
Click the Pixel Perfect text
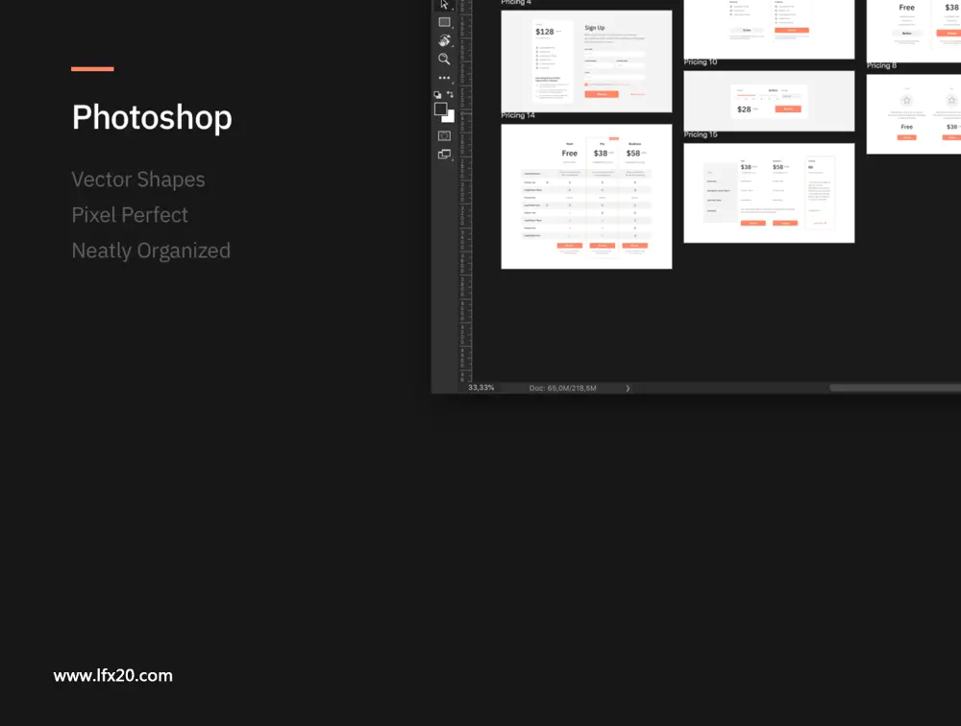(130, 215)
